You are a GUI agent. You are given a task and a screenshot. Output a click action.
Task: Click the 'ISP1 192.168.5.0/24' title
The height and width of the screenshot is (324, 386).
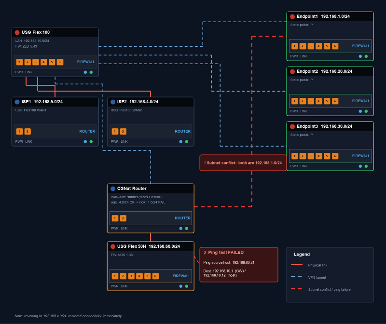[42, 102]
